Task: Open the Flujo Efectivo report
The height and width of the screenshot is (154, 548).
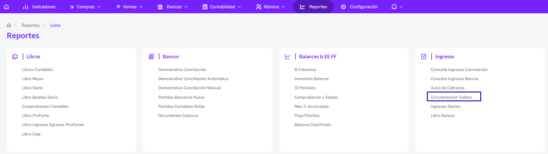Action: pyautogui.click(x=307, y=115)
